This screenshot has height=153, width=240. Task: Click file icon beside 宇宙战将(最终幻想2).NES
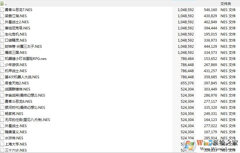pos(2,95)
